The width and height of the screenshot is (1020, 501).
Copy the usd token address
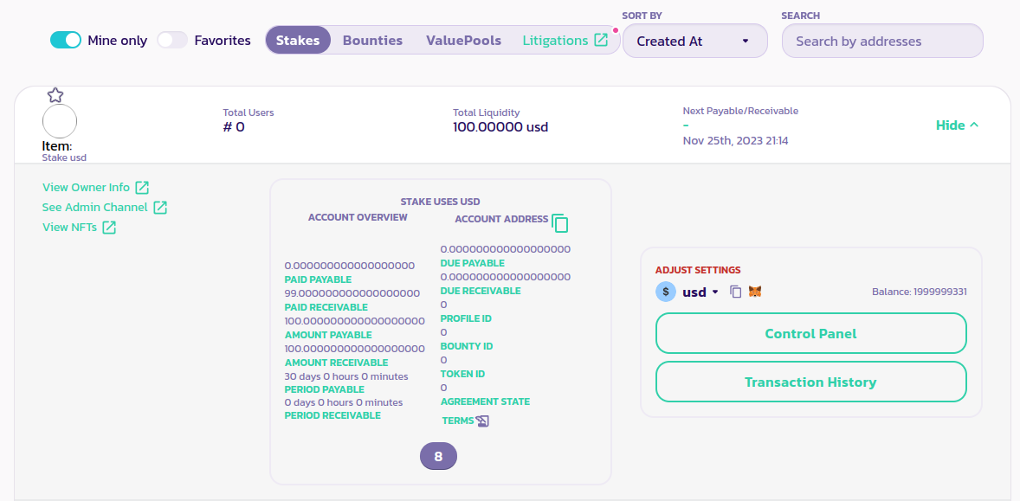click(735, 292)
